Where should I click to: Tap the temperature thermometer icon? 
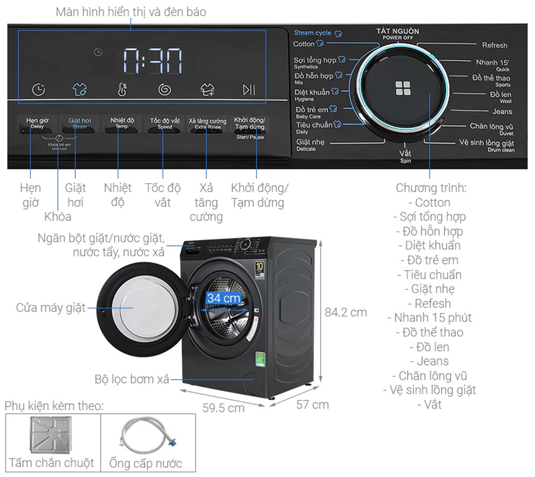coord(122,90)
